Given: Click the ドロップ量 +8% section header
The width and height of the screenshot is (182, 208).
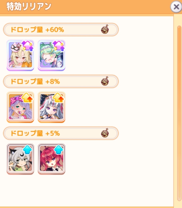Looking at the screenshot, I should coord(61,81).
